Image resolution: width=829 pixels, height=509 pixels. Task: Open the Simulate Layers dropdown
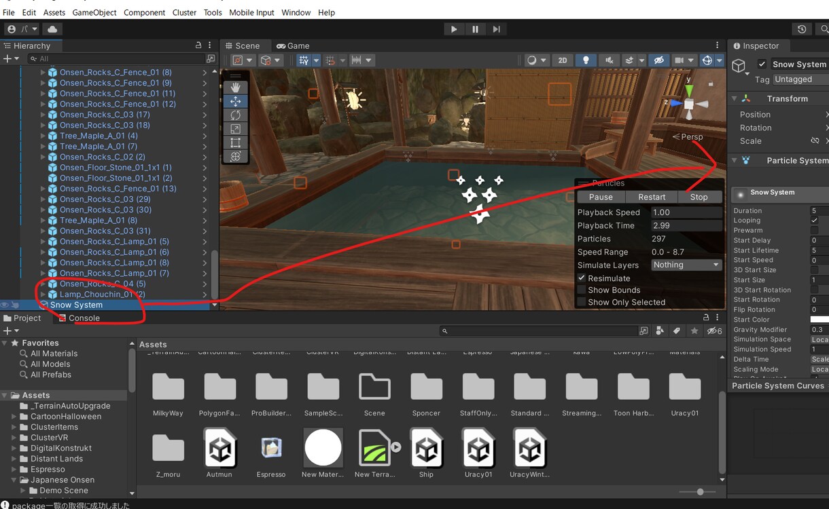(686, 265)
